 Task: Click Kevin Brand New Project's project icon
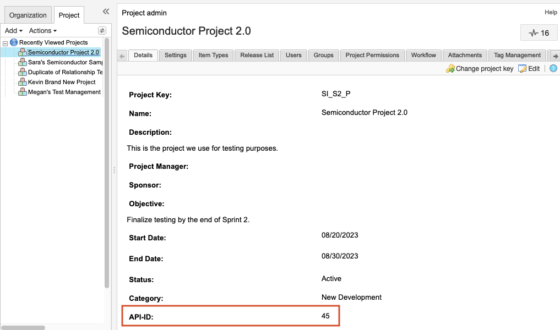23,82
